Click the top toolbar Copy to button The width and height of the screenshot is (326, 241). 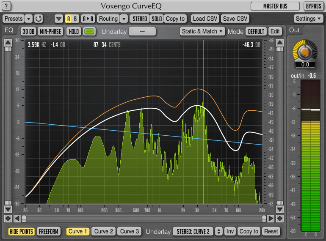pos(175,19)
